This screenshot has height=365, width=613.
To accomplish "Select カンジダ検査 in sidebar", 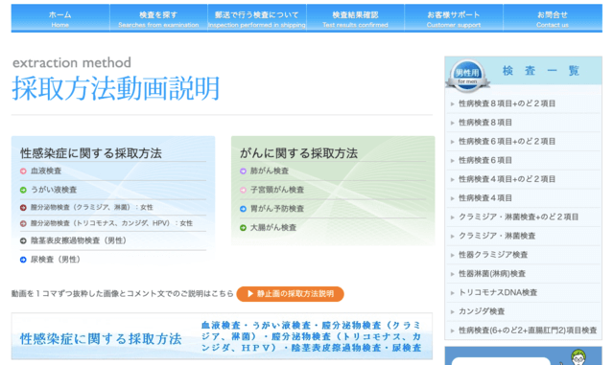I will 482,311.
